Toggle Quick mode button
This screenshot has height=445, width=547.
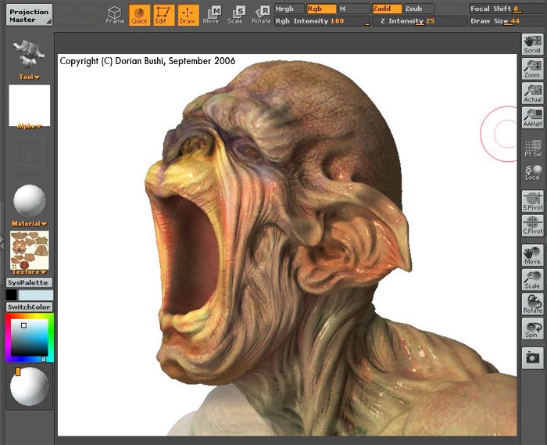[139, 15]
